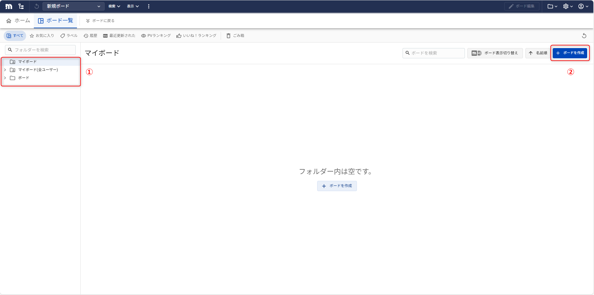The width and height of the screenshot is (594, 295).
Task: Open the settings gear menu
Action: [568, 6]
